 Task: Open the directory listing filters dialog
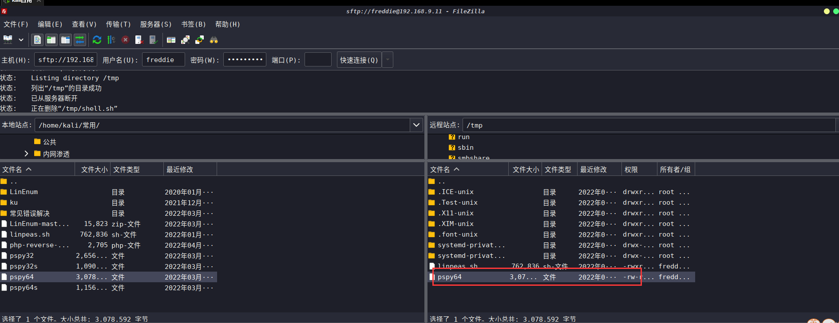171,40
